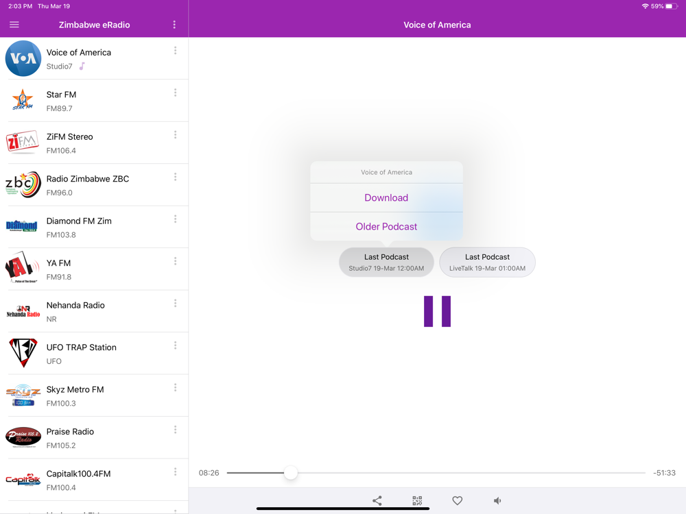Click the FM89.7 frequency label
Screen dimensions: 686x514
point(59,108)
